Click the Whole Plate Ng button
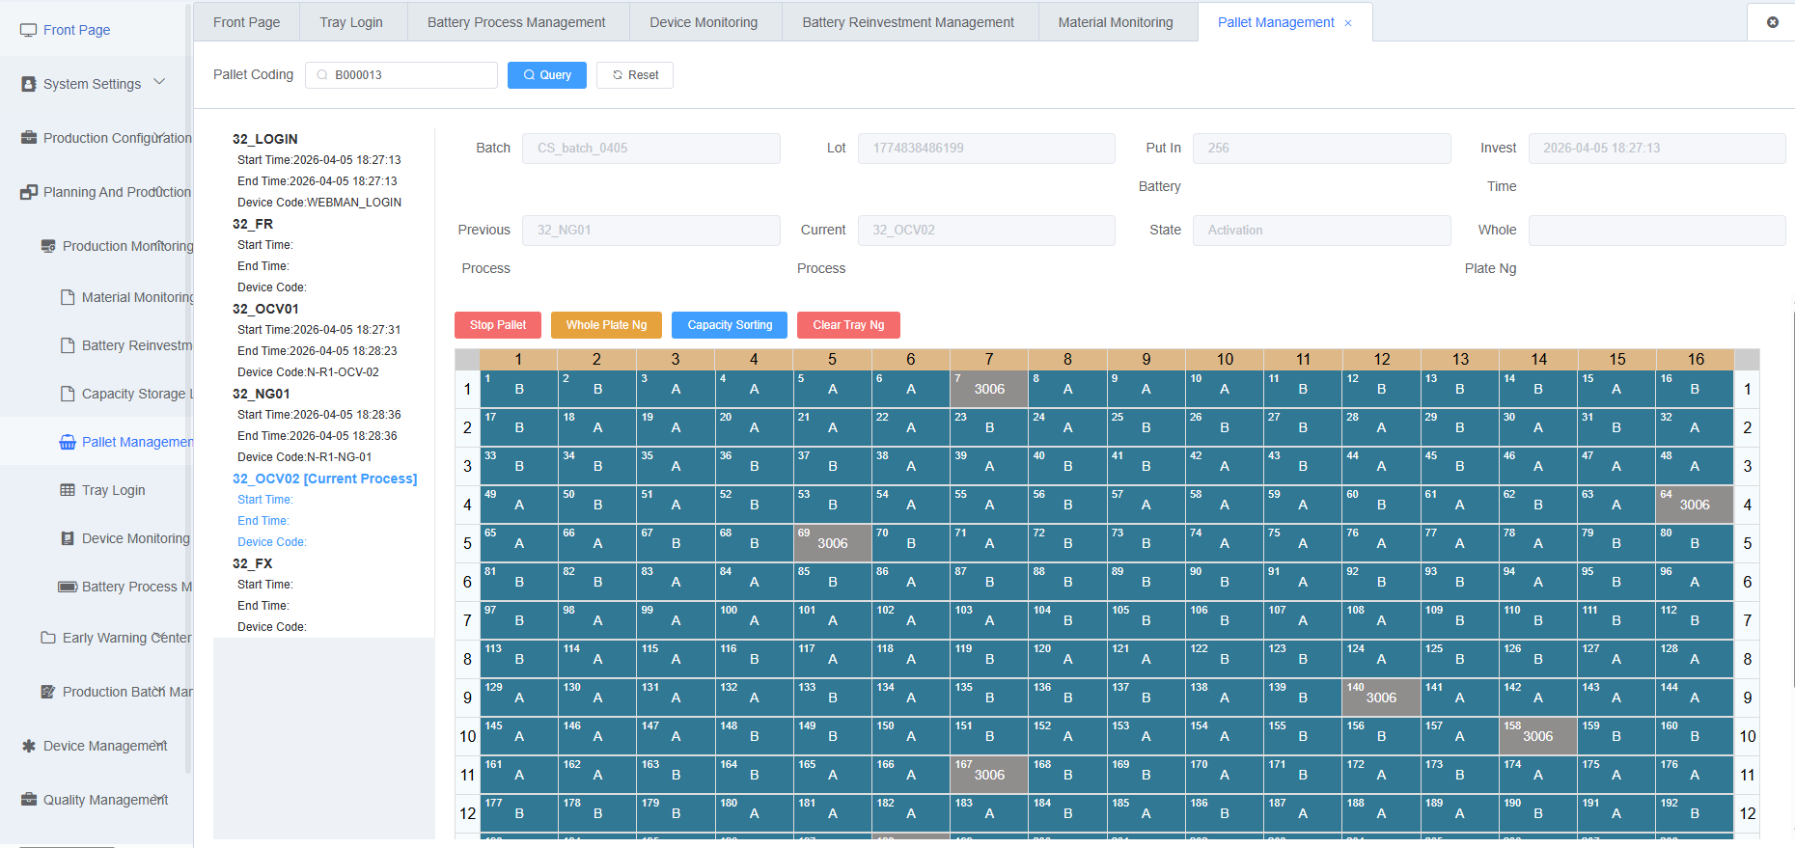This screenshot has width=1795, height=848. tap(606, 325)
